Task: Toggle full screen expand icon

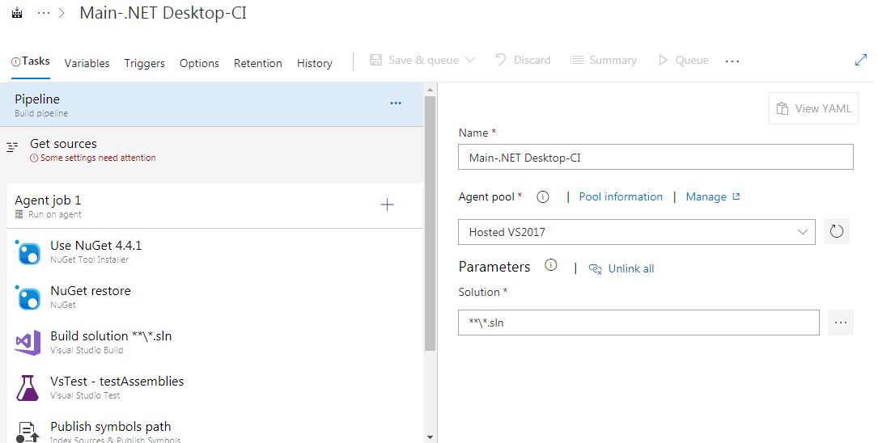Action: tap(861, 60)
